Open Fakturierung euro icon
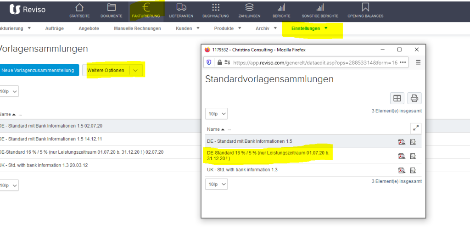470x235 pixels. (145, 7)
